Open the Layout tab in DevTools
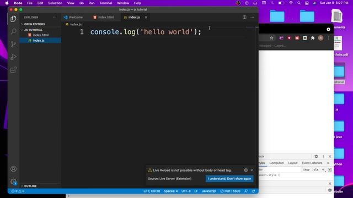Screen dimensions: 353x198 click(x=293, y=163)
